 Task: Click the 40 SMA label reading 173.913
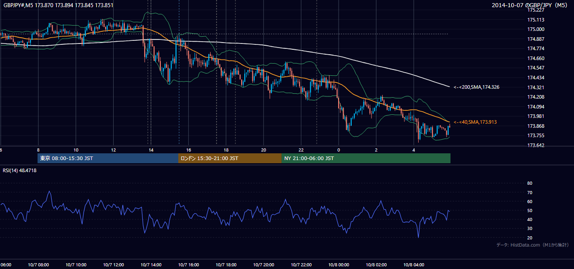[x=475, y=122]
